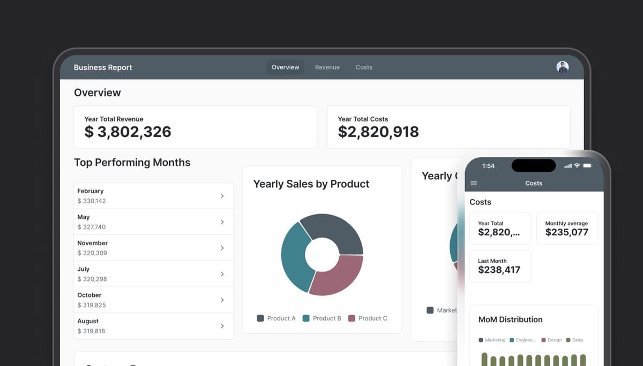Click the Year Total Costs card
Screen dimensions: 643x366
click(448, 127)
